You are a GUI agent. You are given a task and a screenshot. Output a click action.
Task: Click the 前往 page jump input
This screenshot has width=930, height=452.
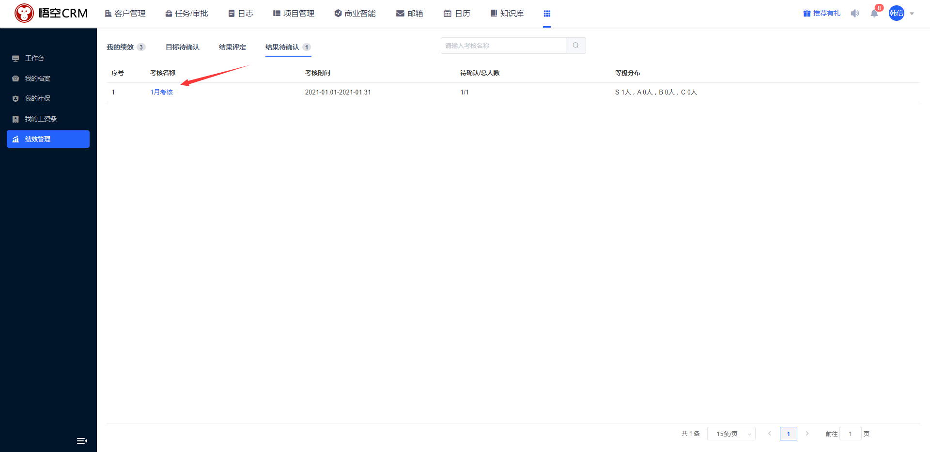[x=851, y=434]
